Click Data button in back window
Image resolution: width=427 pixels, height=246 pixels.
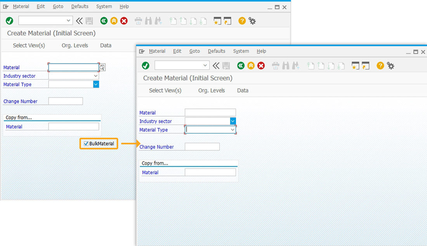tap(106, 45)
